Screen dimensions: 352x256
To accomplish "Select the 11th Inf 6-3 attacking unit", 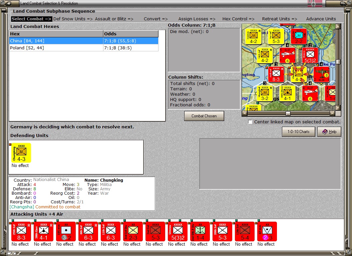I will coord(111,232).
